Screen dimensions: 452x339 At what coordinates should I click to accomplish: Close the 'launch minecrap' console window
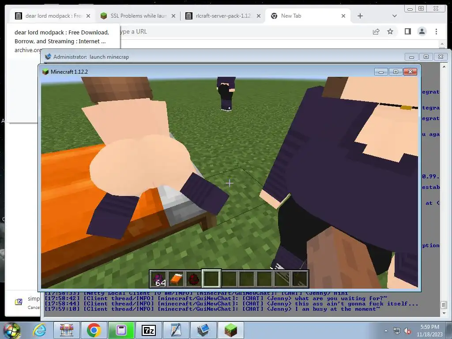click(x=441, y=57)
